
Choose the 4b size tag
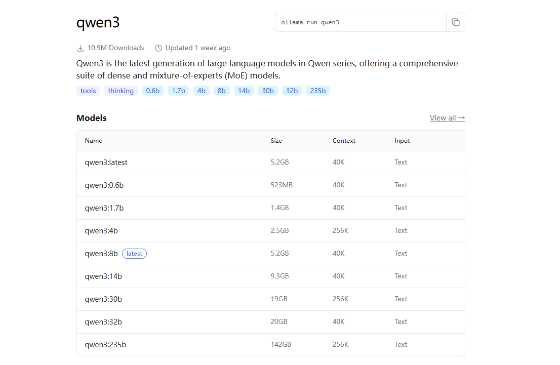pyautogui.click(x=202, y=91)
